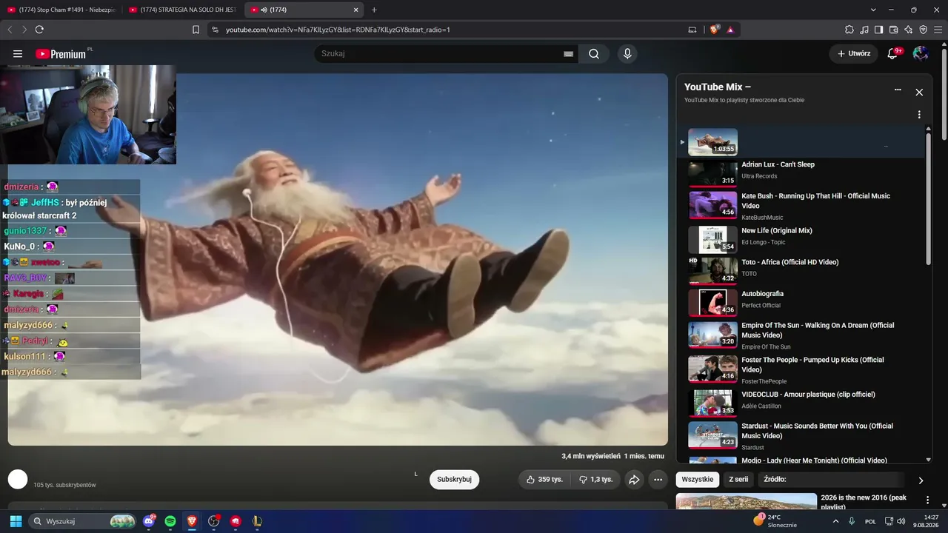Screen dimensions: 948x533
Task: Open Brave Shields lion icon
Action: [714, 30]
